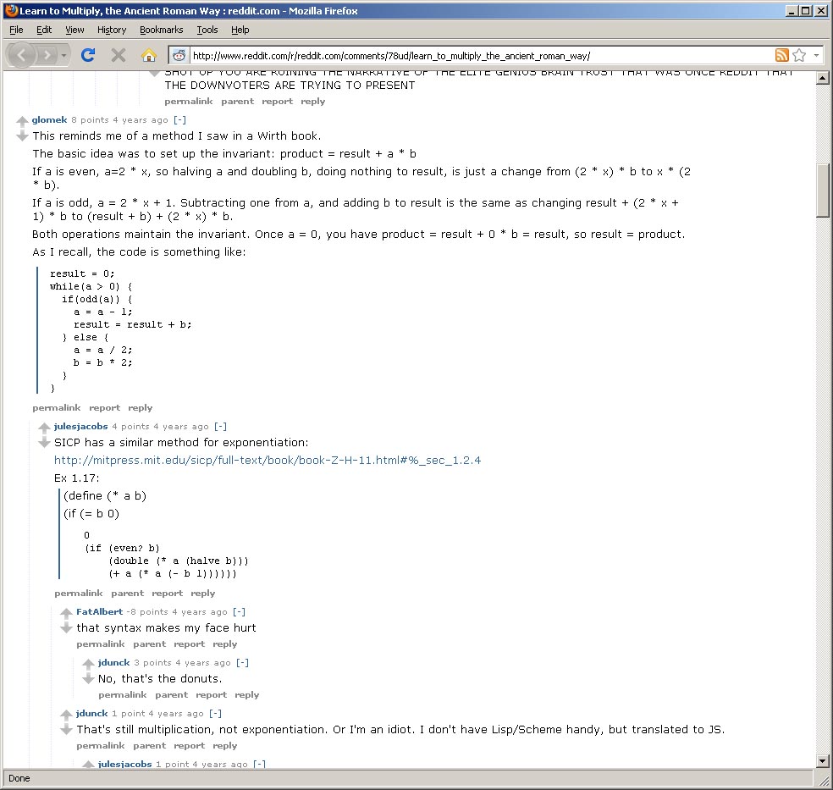Upvote julesjacobs' SICP comment
The height and width of the screenshot is (790, 833).
click(x=44, y=428)
